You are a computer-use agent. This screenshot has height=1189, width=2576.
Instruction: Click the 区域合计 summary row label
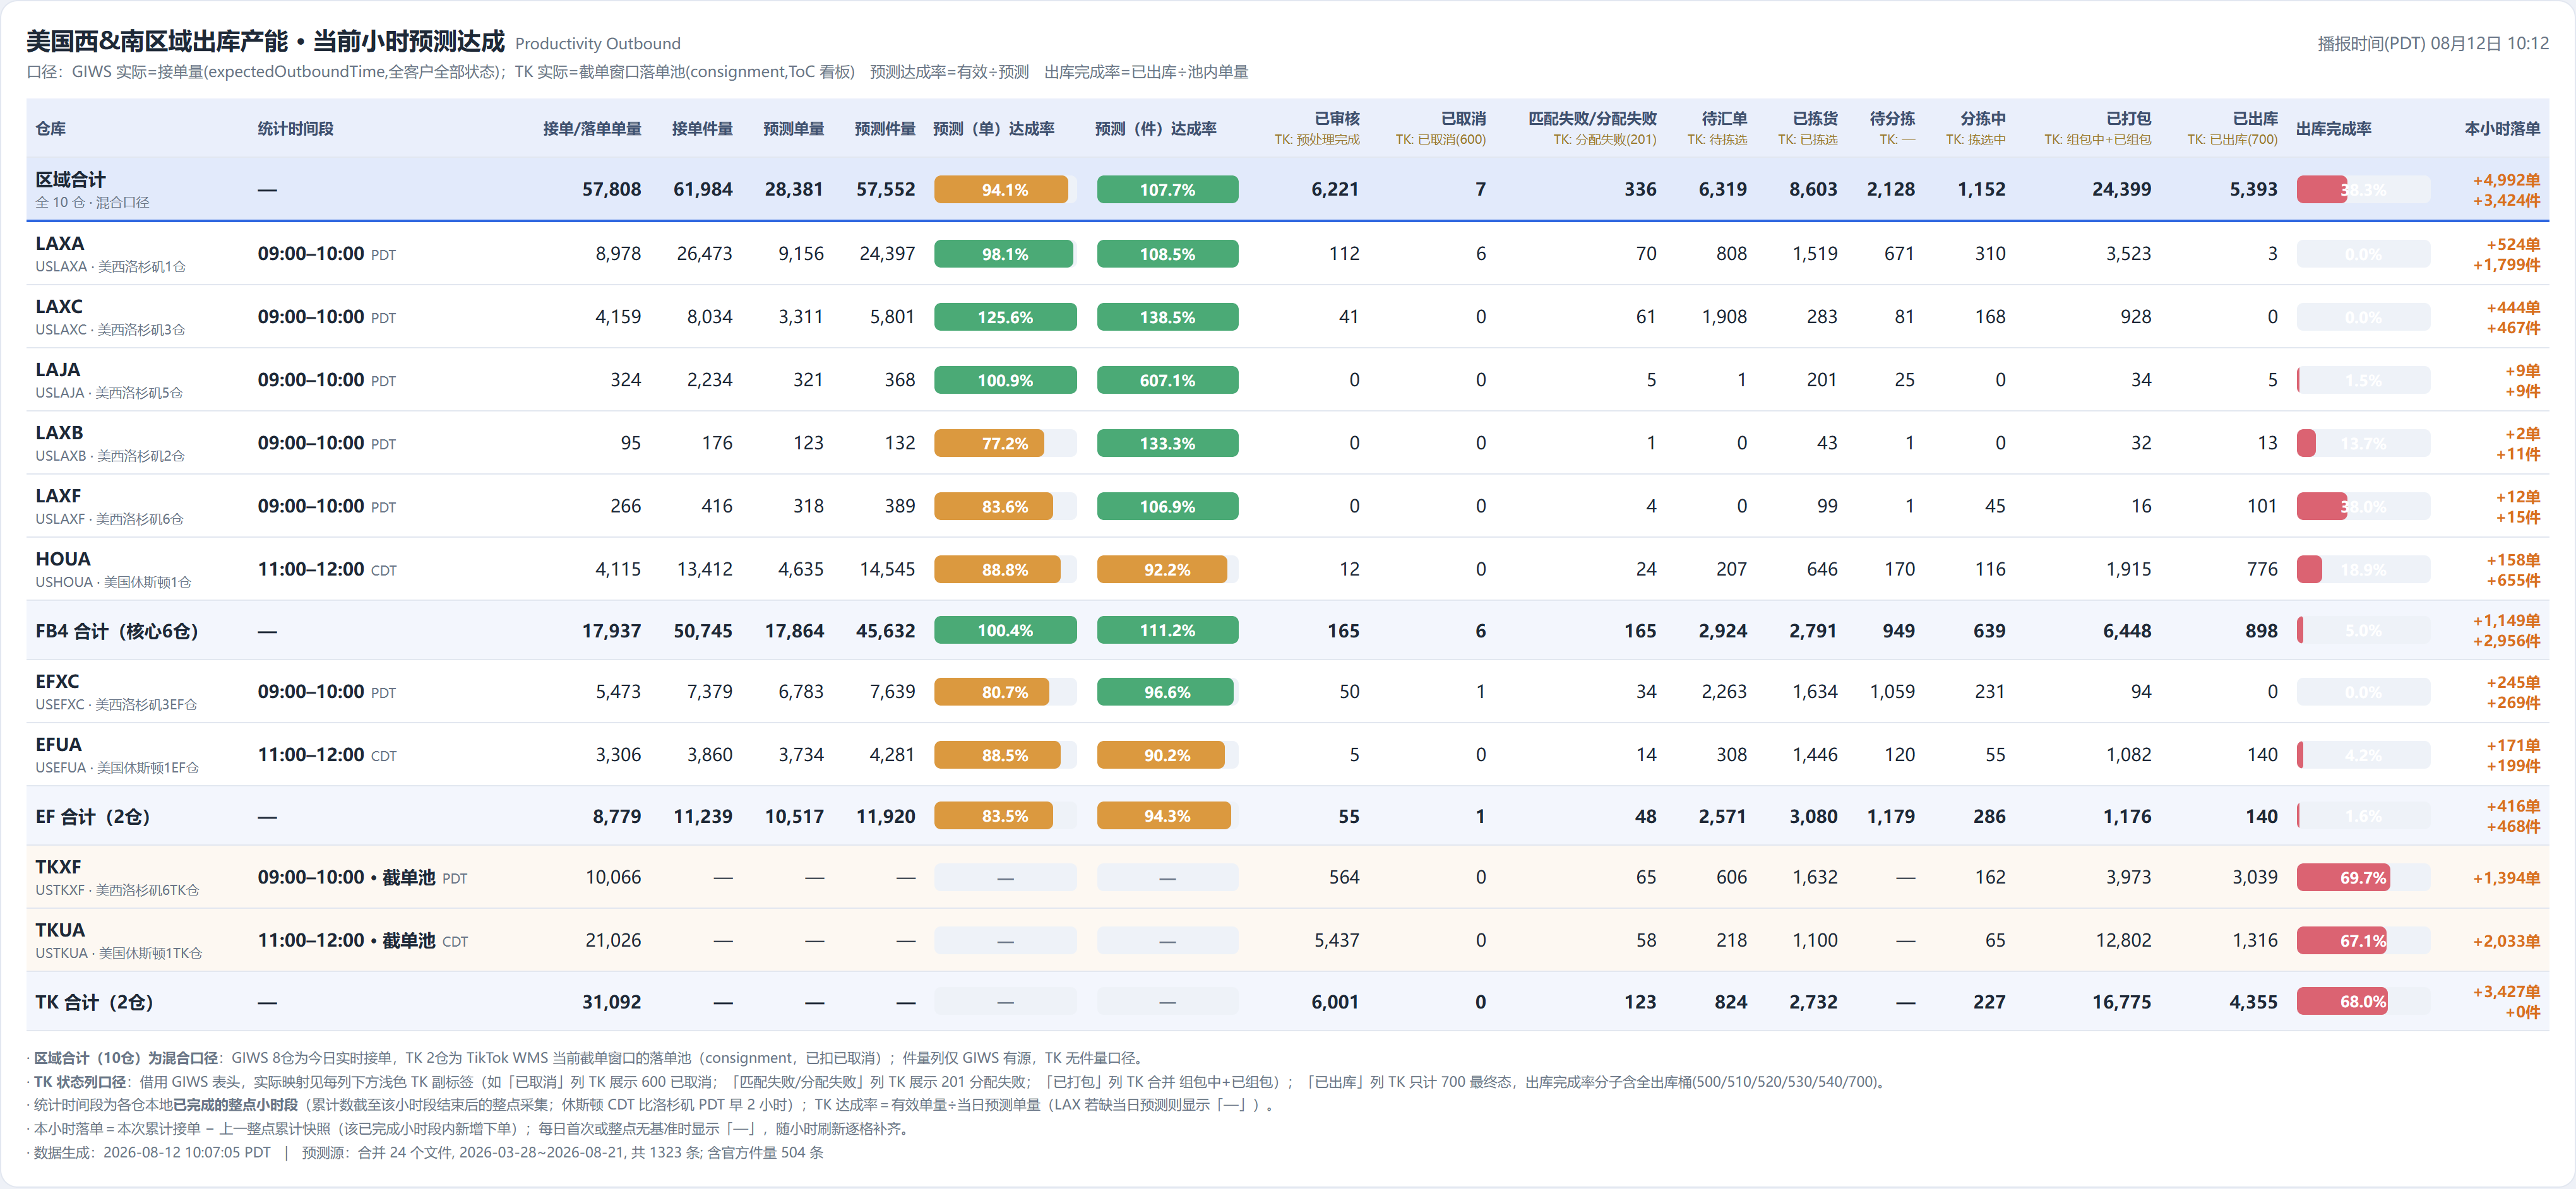pos(70,180)
